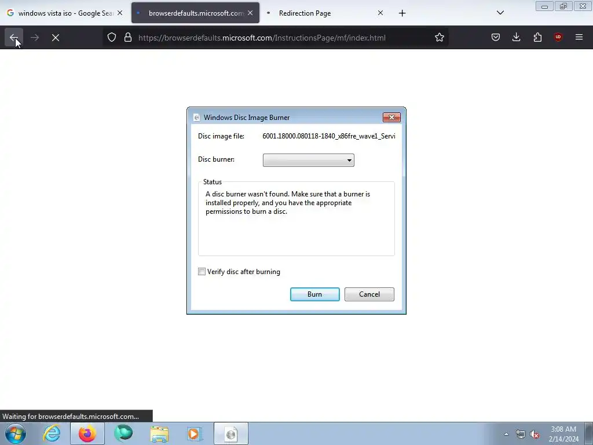Switch to the Redirection Page tab
Viewport: 593px width, 445px height.
[x=324, y=13]
